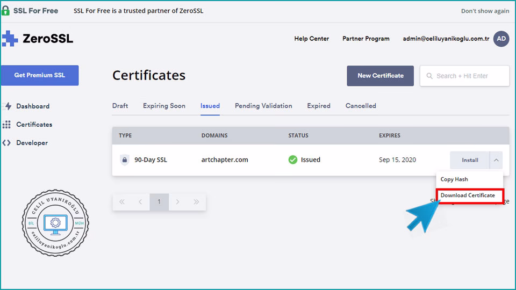The image size is (516, 290).
Task: Collapse the Install dropdown chevron
Action: click(x=496, y=160)
